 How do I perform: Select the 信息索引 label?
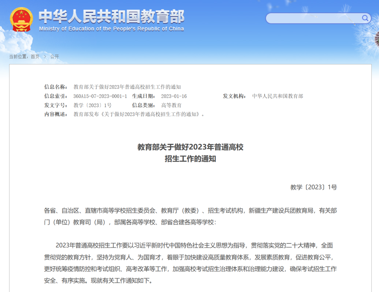point(55,96)
